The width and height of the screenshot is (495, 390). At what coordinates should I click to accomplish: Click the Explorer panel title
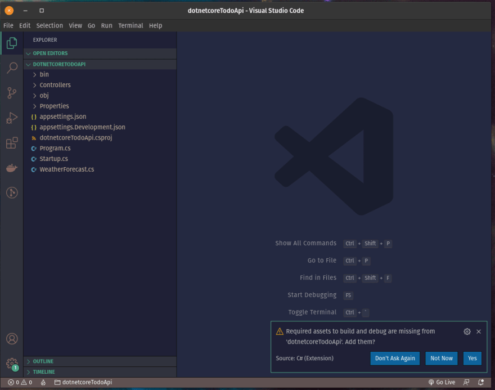point(45,40)
